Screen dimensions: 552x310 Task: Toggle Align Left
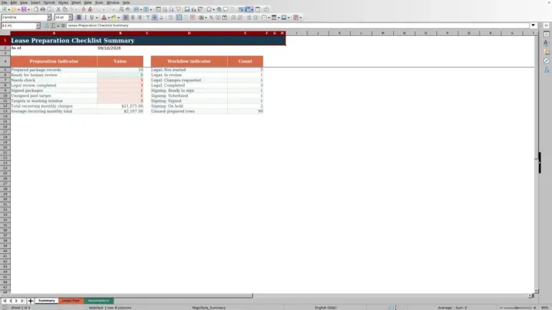tap(126, 17)
